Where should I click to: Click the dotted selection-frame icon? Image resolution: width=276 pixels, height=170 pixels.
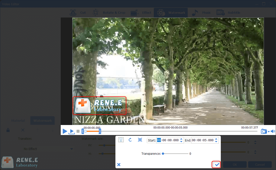click(140, 140)
